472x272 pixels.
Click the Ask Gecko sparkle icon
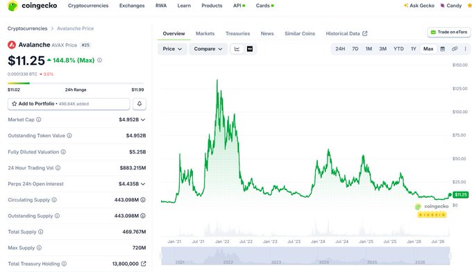point(406,6)
